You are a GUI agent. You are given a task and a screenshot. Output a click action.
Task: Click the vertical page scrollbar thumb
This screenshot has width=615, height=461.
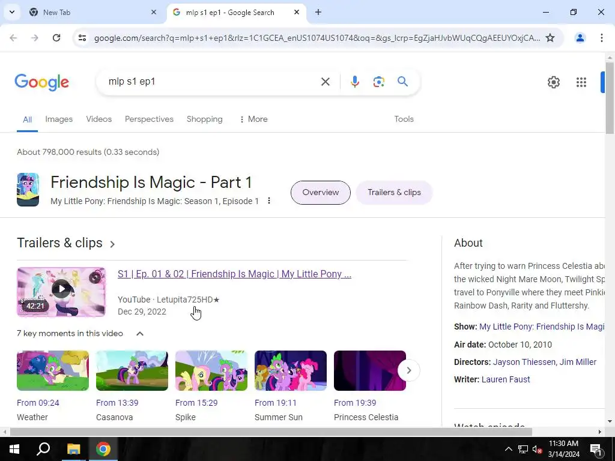click(610, 98)
